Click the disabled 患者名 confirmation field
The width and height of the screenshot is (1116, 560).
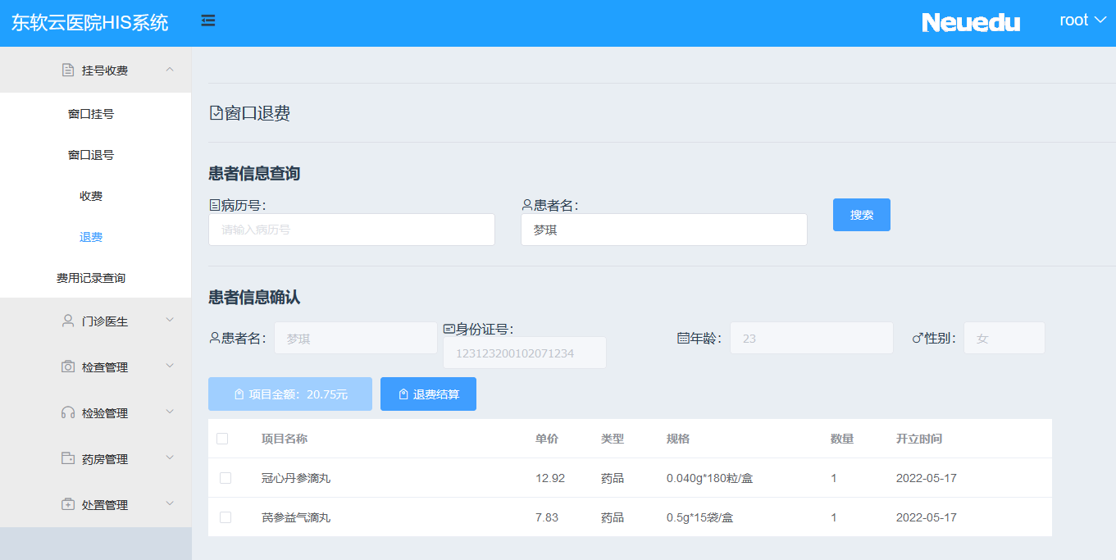(356, 338)
